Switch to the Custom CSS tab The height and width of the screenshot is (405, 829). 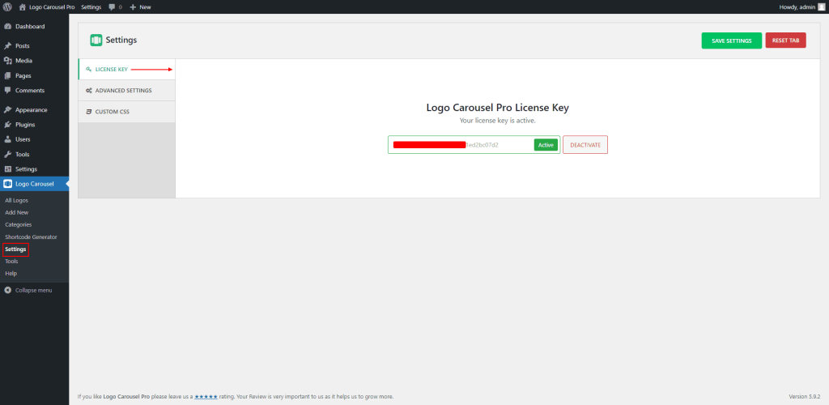112,112
